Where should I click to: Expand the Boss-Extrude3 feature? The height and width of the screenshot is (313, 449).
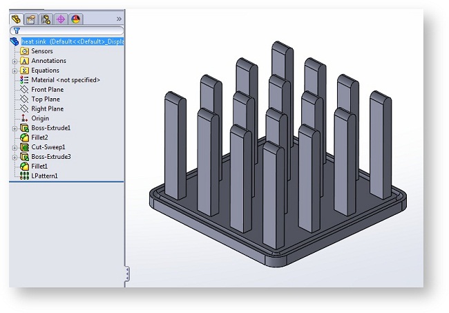point(15,158)
